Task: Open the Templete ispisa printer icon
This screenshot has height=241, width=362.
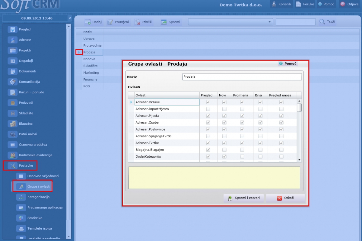Action: 21,228
